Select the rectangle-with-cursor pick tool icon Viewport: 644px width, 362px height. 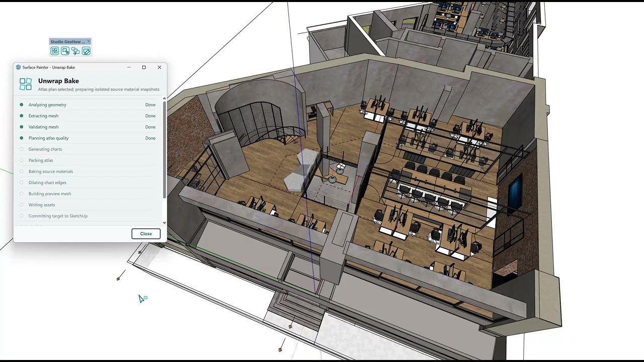(x=65, y=51)
